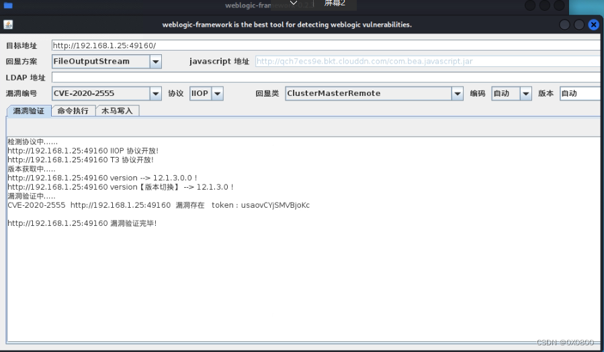The image size is (604, 352).
Task: Switch to the 命令执行 tab
Action: pyautogui.click(x=73, y=111)
